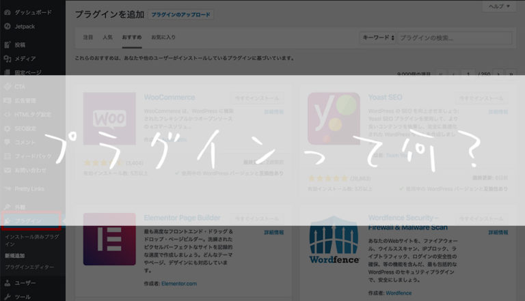Image resolution: width=525 pixels, height=301 pixels.
Task: Open Jetpack from the sidebar
Action: click(x=25, y=27)
